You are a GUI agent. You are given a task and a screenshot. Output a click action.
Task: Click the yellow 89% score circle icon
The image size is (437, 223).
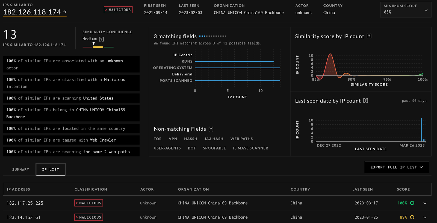click(412, 217)
